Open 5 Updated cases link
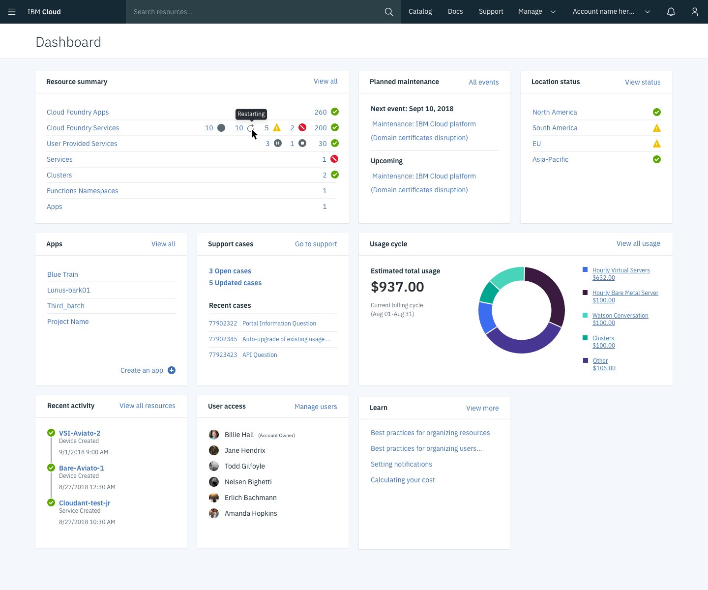The image size is (708, 590). point(235,283)
